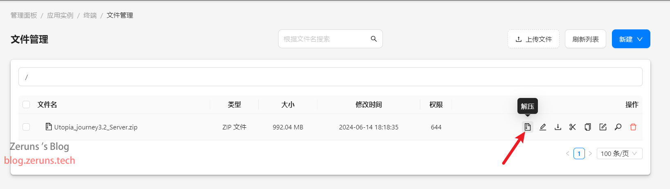Open 应用实例 breadcrumb link
Image resolution: width=670 pixels, height=189 pixels.
click(x=60, y=15)
